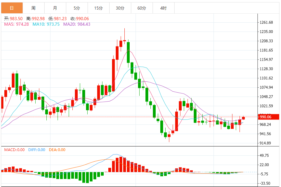Click the high price 992.98 value
Image resolution: width=281 pixels, height=187 pixels.
click(x=38, y=19)
